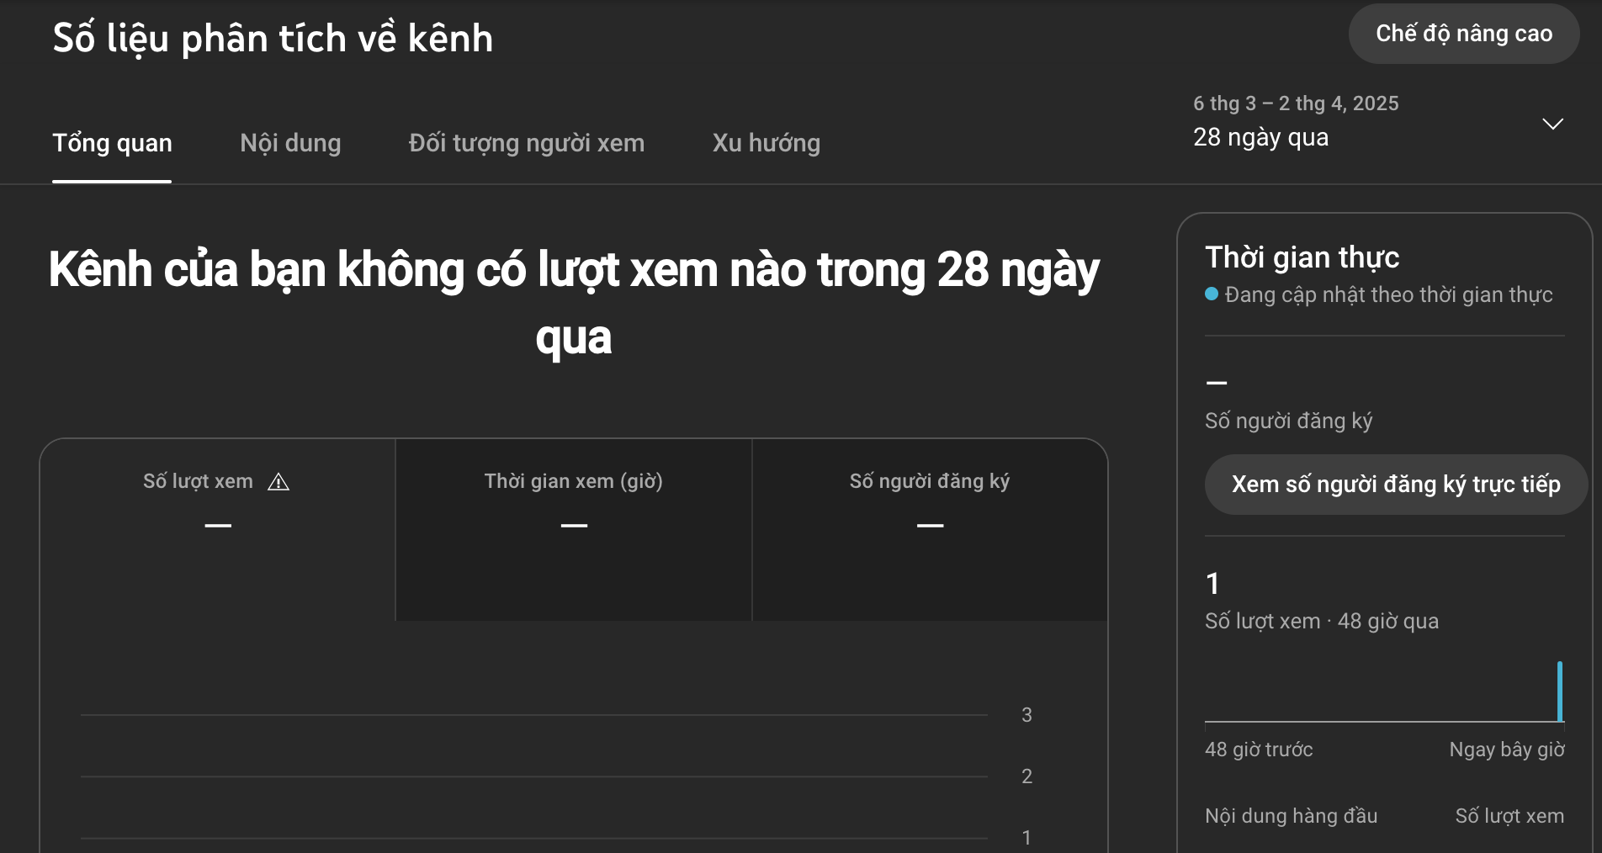Viewport: 1602px width, 853px height.
Task: Open the Đối tượng người xem tab
Action: (x=525, y=143)
